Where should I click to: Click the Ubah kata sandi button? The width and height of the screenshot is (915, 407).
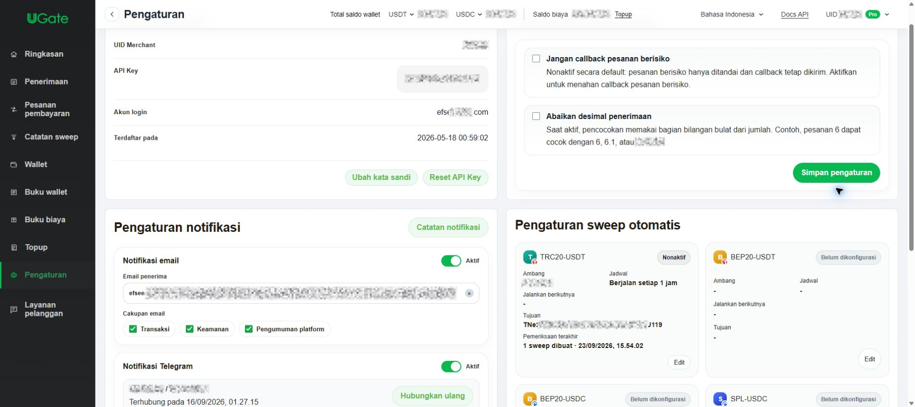click(381, 178)
